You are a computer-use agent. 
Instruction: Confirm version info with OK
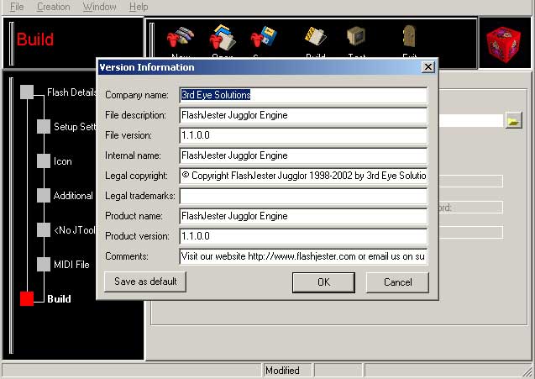pos(323,282)
